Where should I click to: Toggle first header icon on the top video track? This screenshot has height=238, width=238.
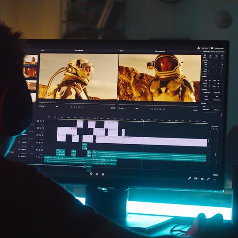38,121
